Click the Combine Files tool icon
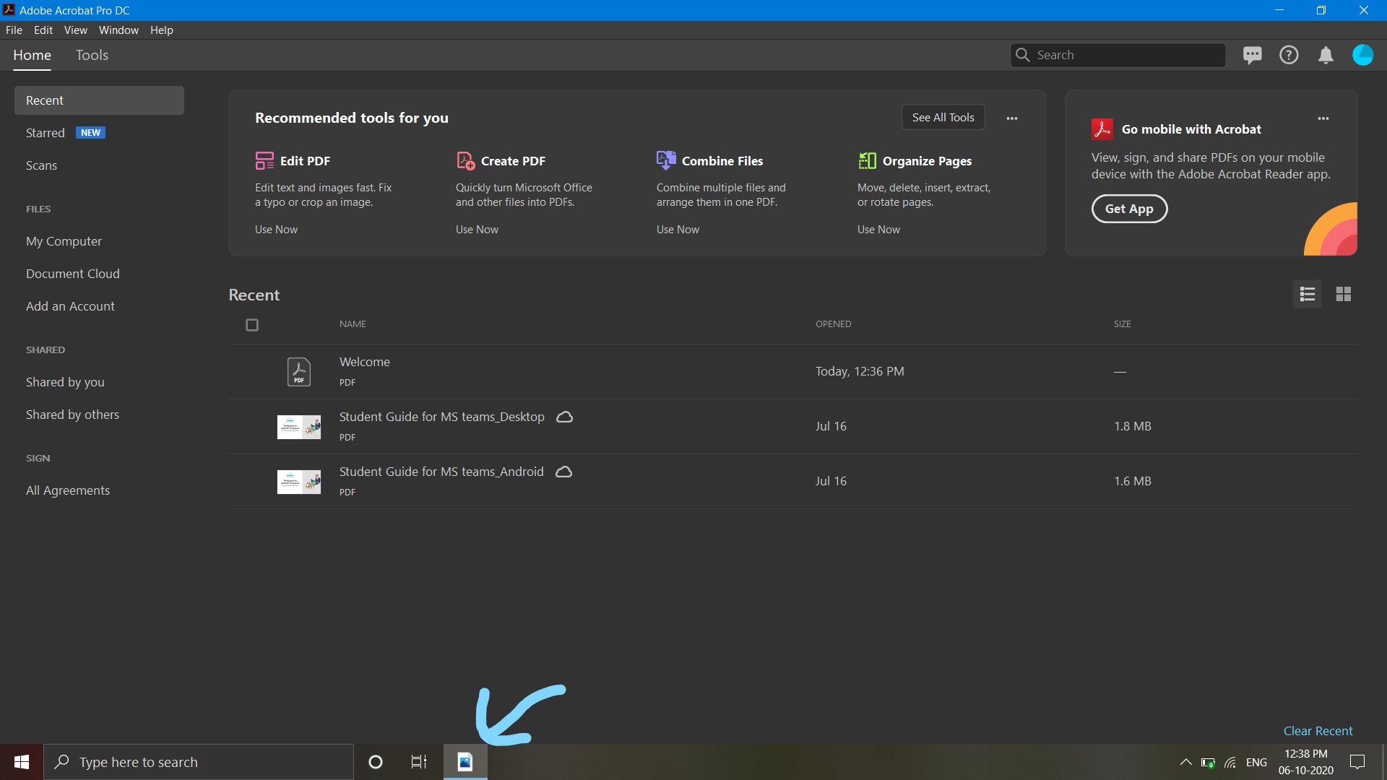 pos(665,160)
